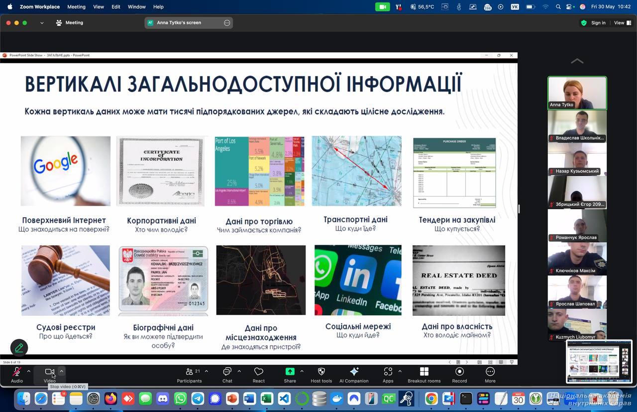Open Finder from the Dock
This screenshot has width=637, height=412.
tap(23, 399)
